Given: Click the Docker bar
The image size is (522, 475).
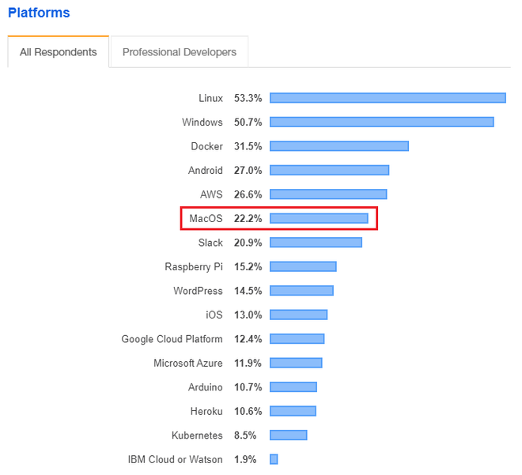Looking at the screenshot, I should click(x=339, y=146).
